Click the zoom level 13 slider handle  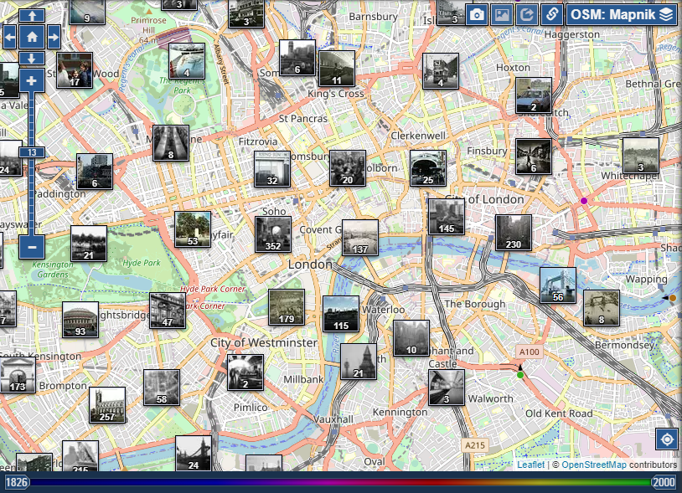click(x=32, y=152)
